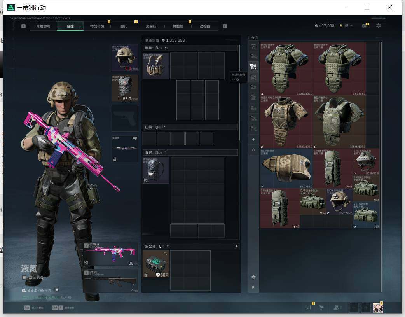
Task: Switch to the 特勤处 tab
Action: coord(178,26)
